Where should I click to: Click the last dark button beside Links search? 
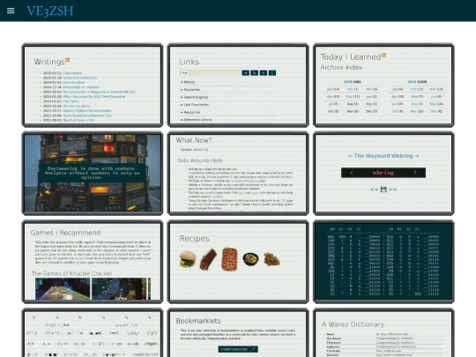click(272, 73)
